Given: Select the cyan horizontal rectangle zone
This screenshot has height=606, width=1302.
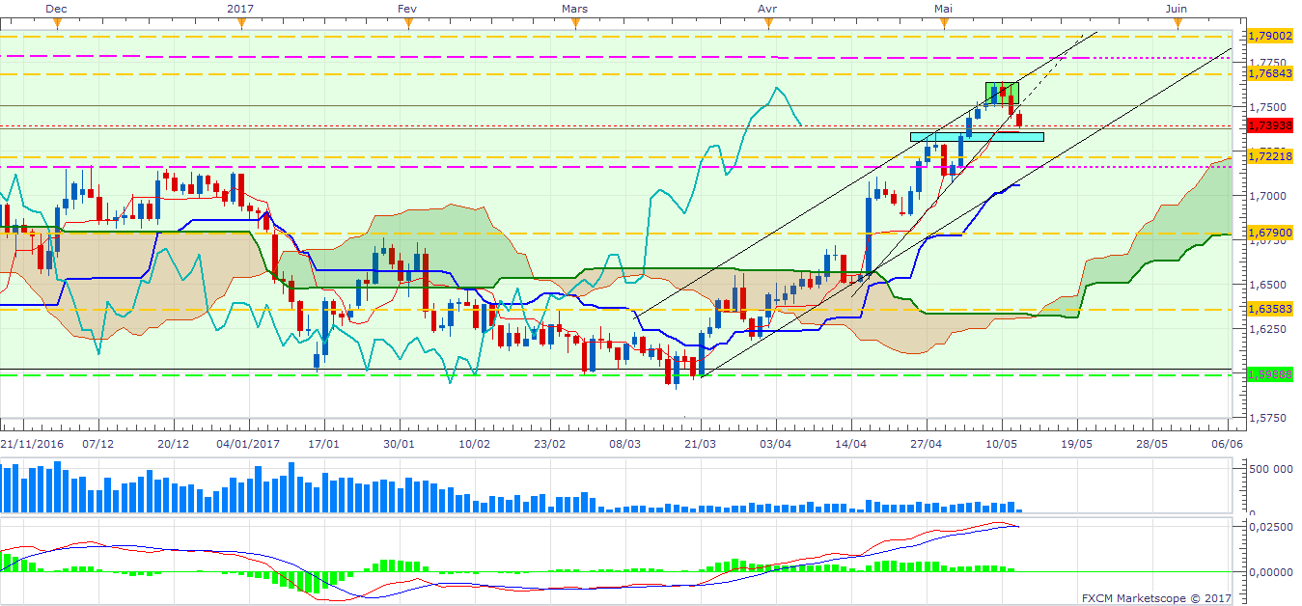Looking at the screenshot, I should [976, 136].
